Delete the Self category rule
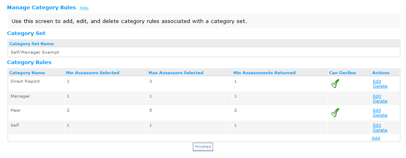The image size is (406, 158). click(380, 130)
